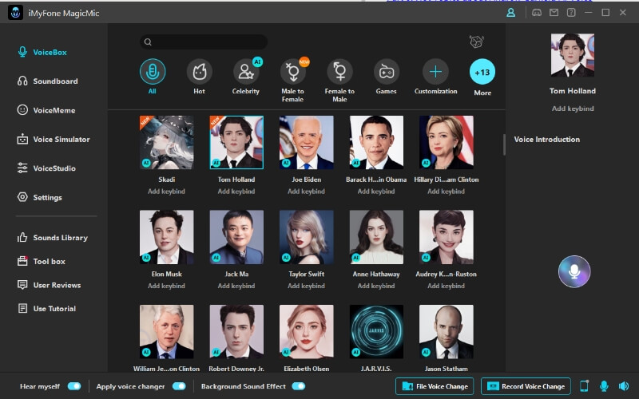The width and height of the screenshot is (639, 399).
Task: Add keybind under Anne Hathaway
Action: click(x=376, y=286)
